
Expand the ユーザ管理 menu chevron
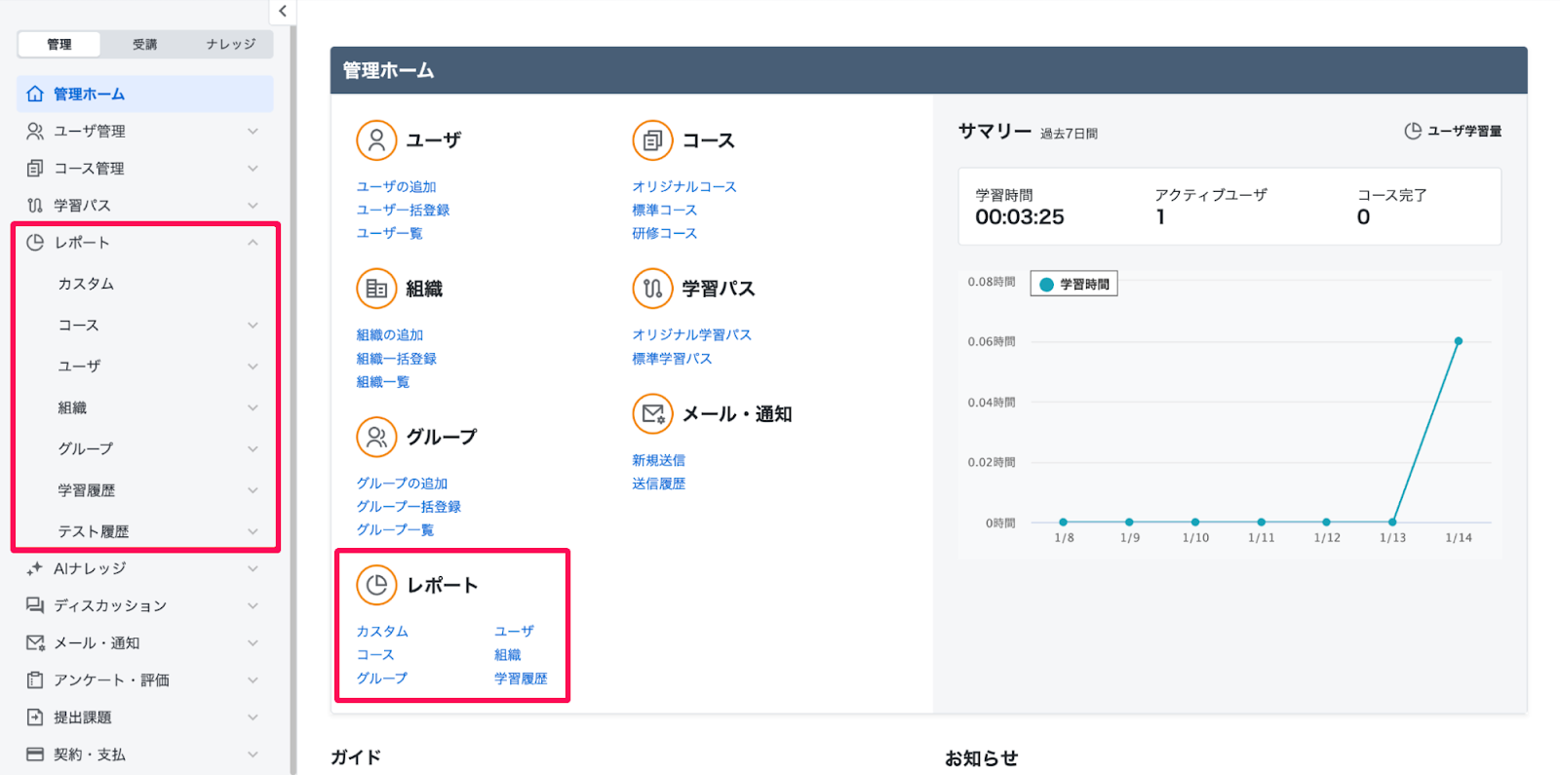(x=253, y=131)
